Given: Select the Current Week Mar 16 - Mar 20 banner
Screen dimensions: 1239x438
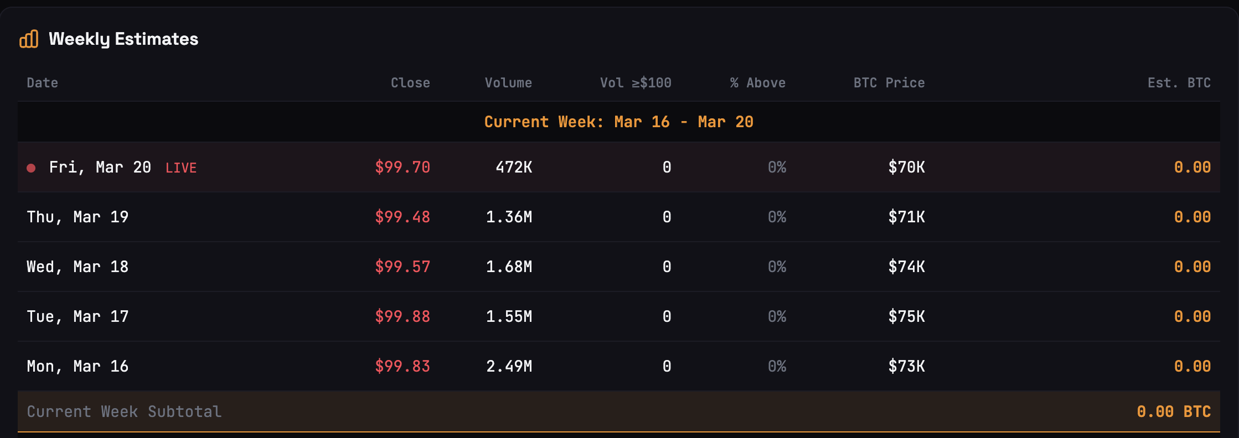Looking at the screenshot, I should 618,122.
